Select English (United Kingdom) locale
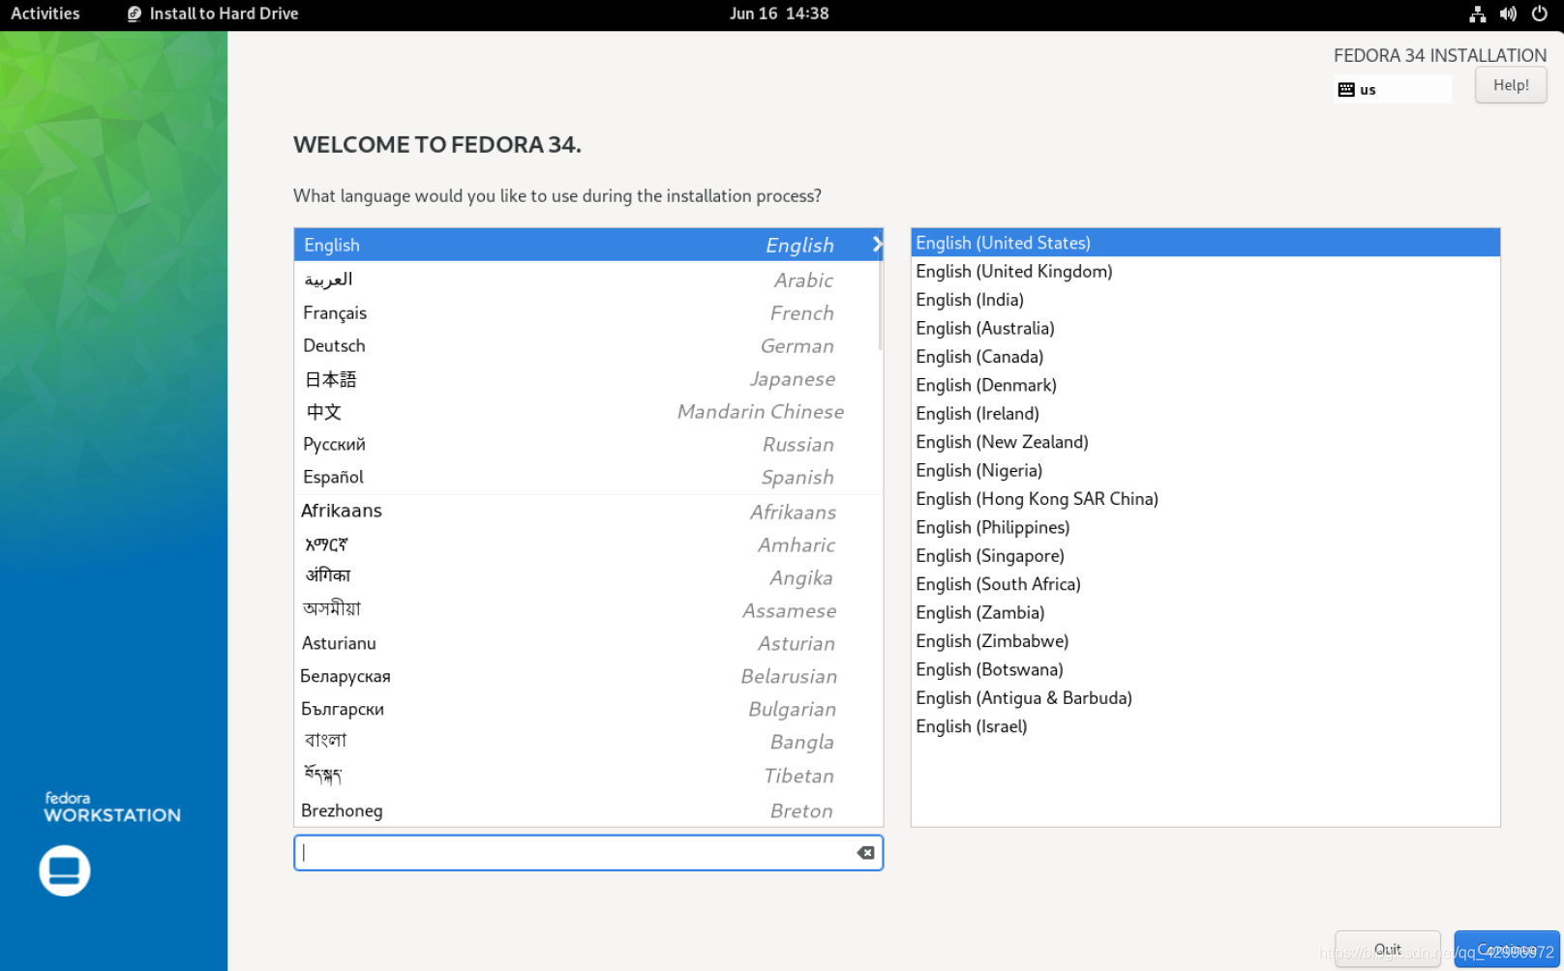1564x971 pixels. pyautogui.click(x=1205, y=271)
